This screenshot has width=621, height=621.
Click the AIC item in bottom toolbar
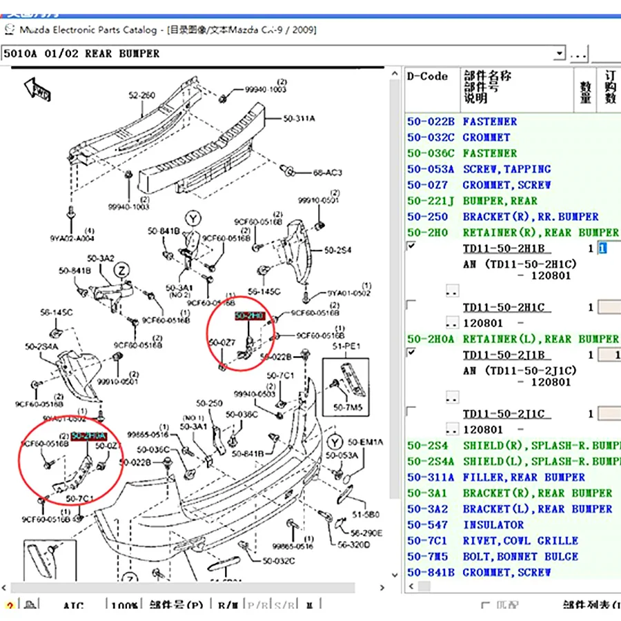pos(73,606)
